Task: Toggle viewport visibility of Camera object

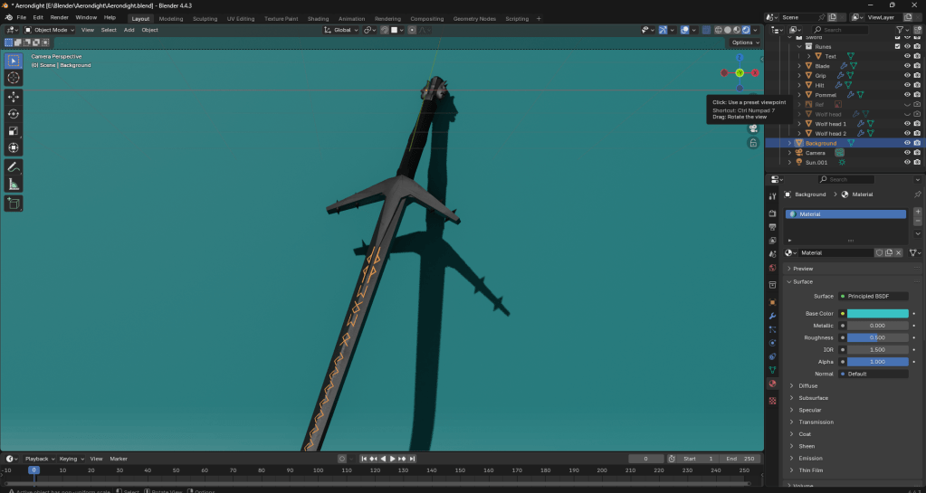Action: 907,153
